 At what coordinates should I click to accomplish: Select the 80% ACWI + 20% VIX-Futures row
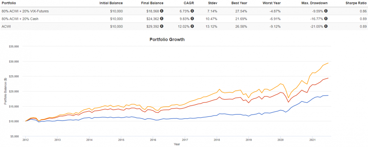click(x=25, y=11)
